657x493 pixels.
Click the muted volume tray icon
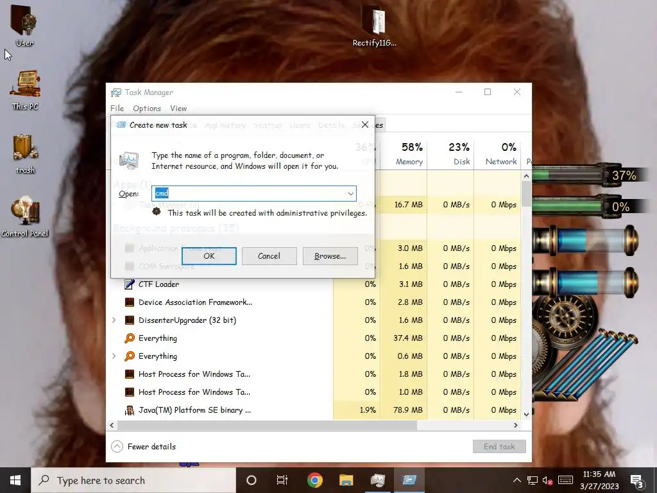point(547,480)
